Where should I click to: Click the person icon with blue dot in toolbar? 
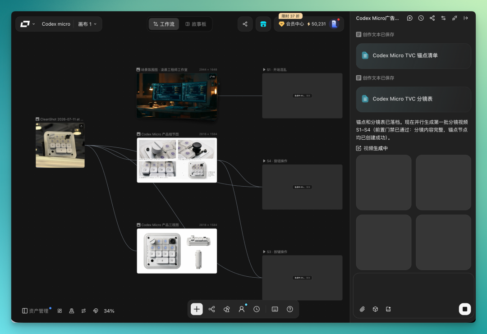pyautogui.click(x=242, y=309)
